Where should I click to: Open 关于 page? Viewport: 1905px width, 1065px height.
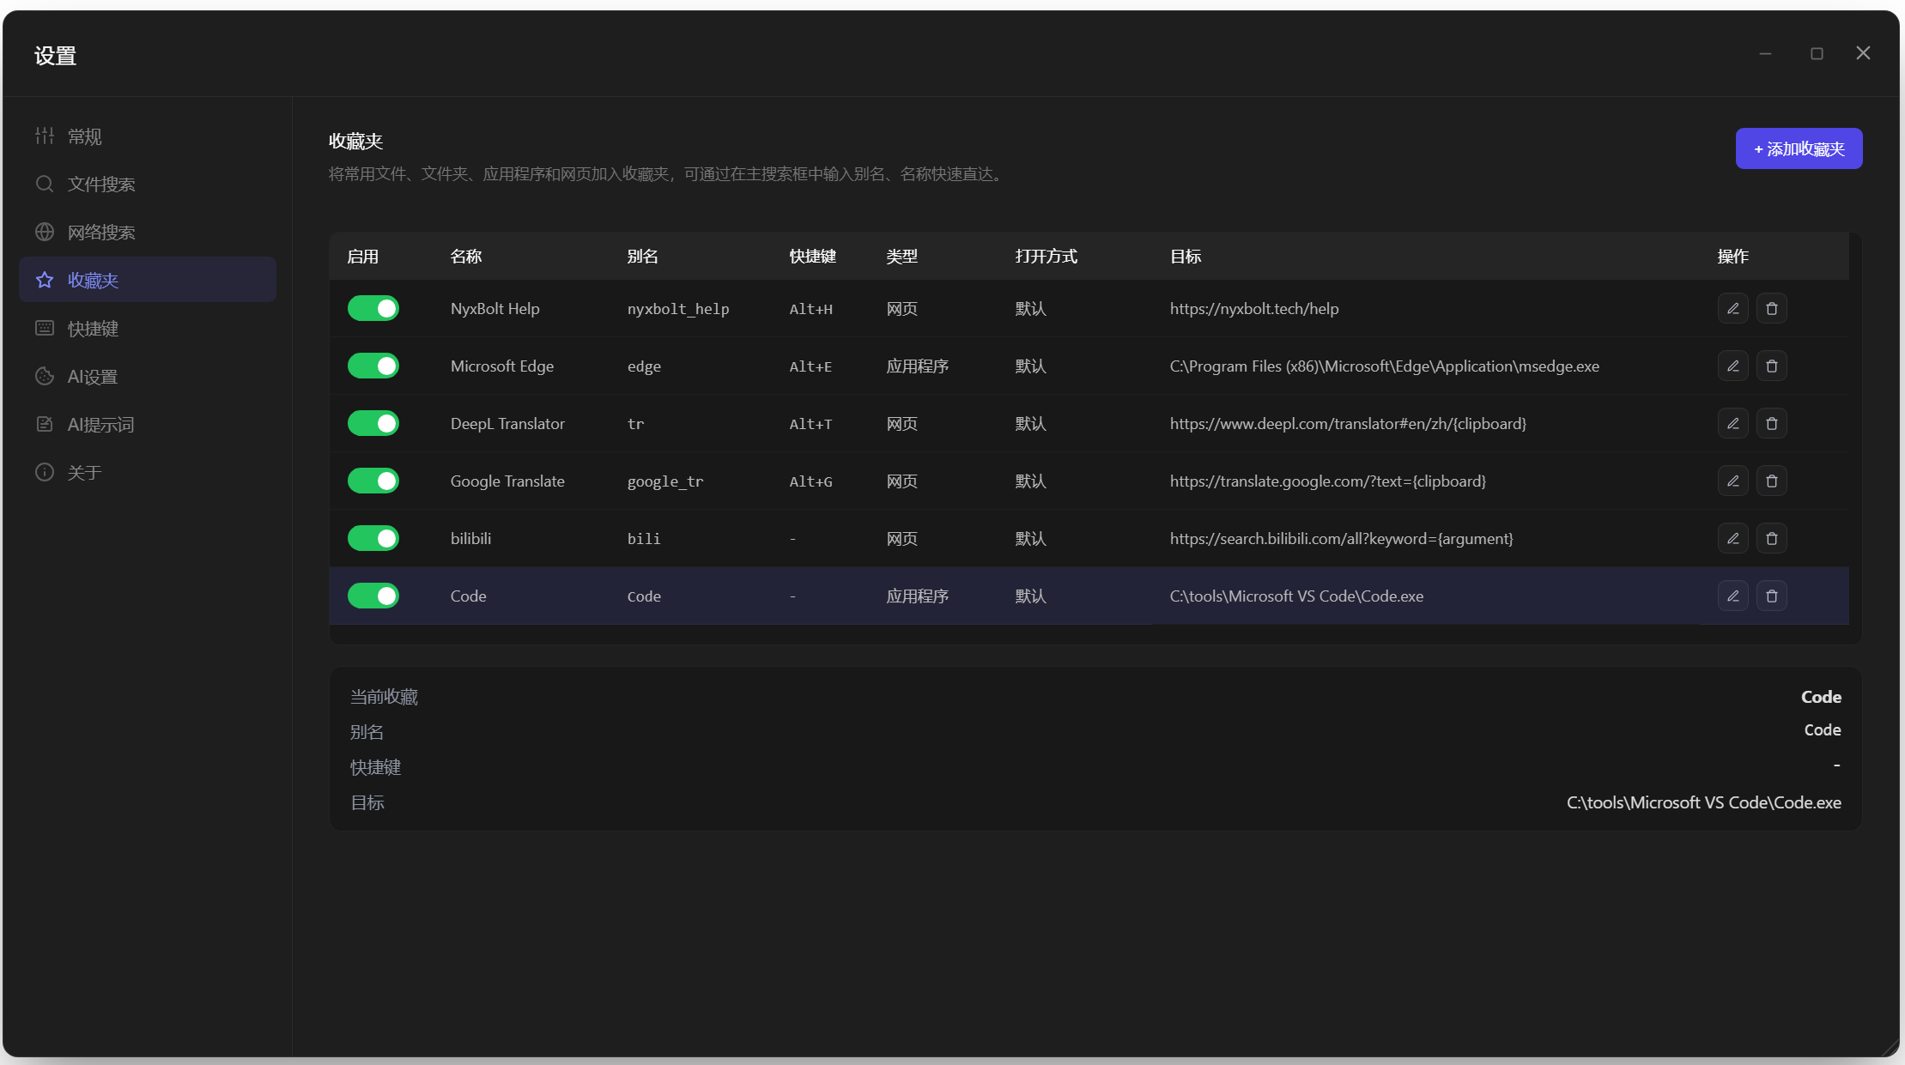(148, 472)
